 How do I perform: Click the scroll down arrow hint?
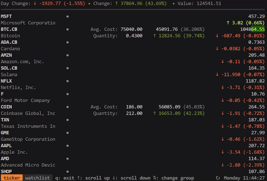pos(114,178)
